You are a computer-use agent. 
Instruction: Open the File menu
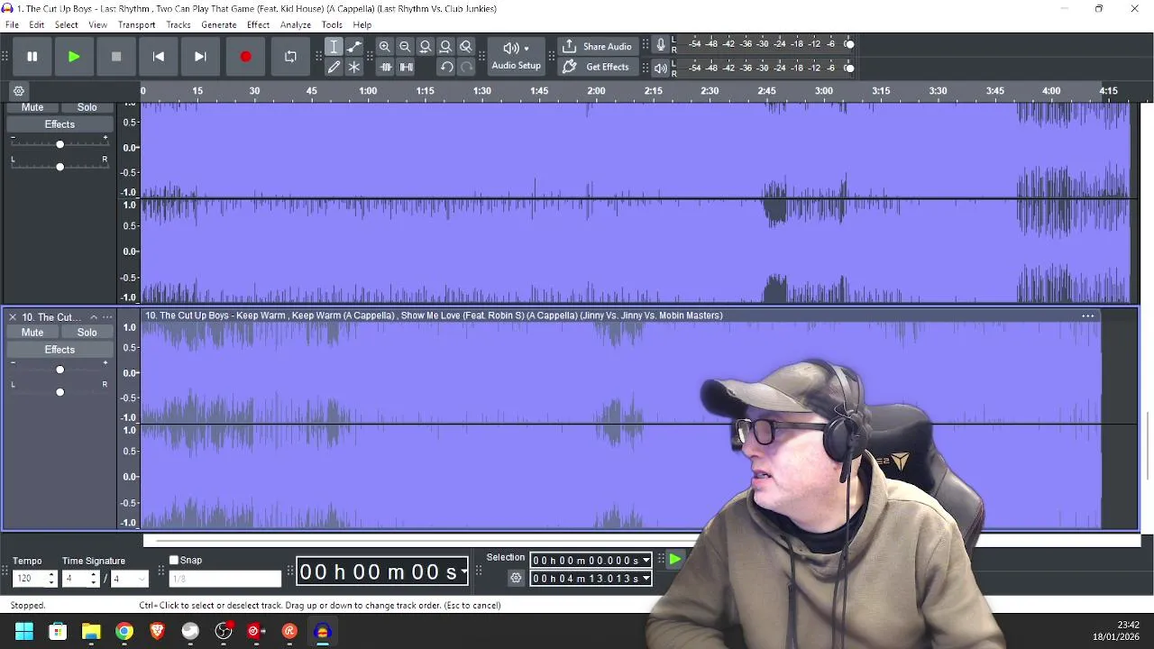[x=13, y=25]
